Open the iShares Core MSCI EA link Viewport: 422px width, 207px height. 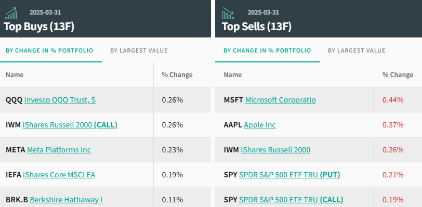[x=59, y=175]
